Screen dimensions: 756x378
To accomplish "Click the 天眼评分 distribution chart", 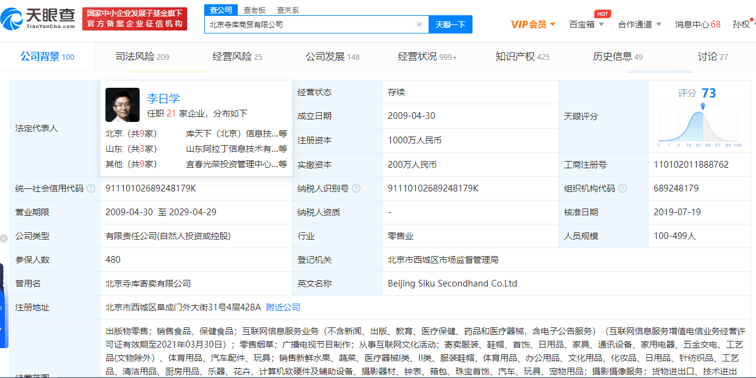I will (x=699, y=126).
